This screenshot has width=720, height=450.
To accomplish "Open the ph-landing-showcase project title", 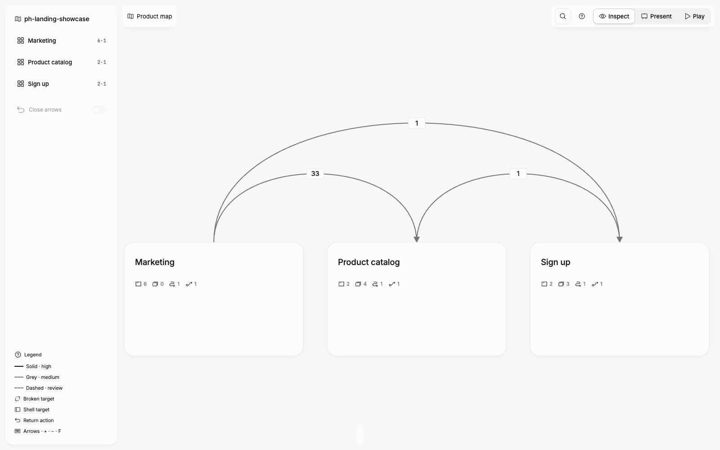I will click(57, 19).
